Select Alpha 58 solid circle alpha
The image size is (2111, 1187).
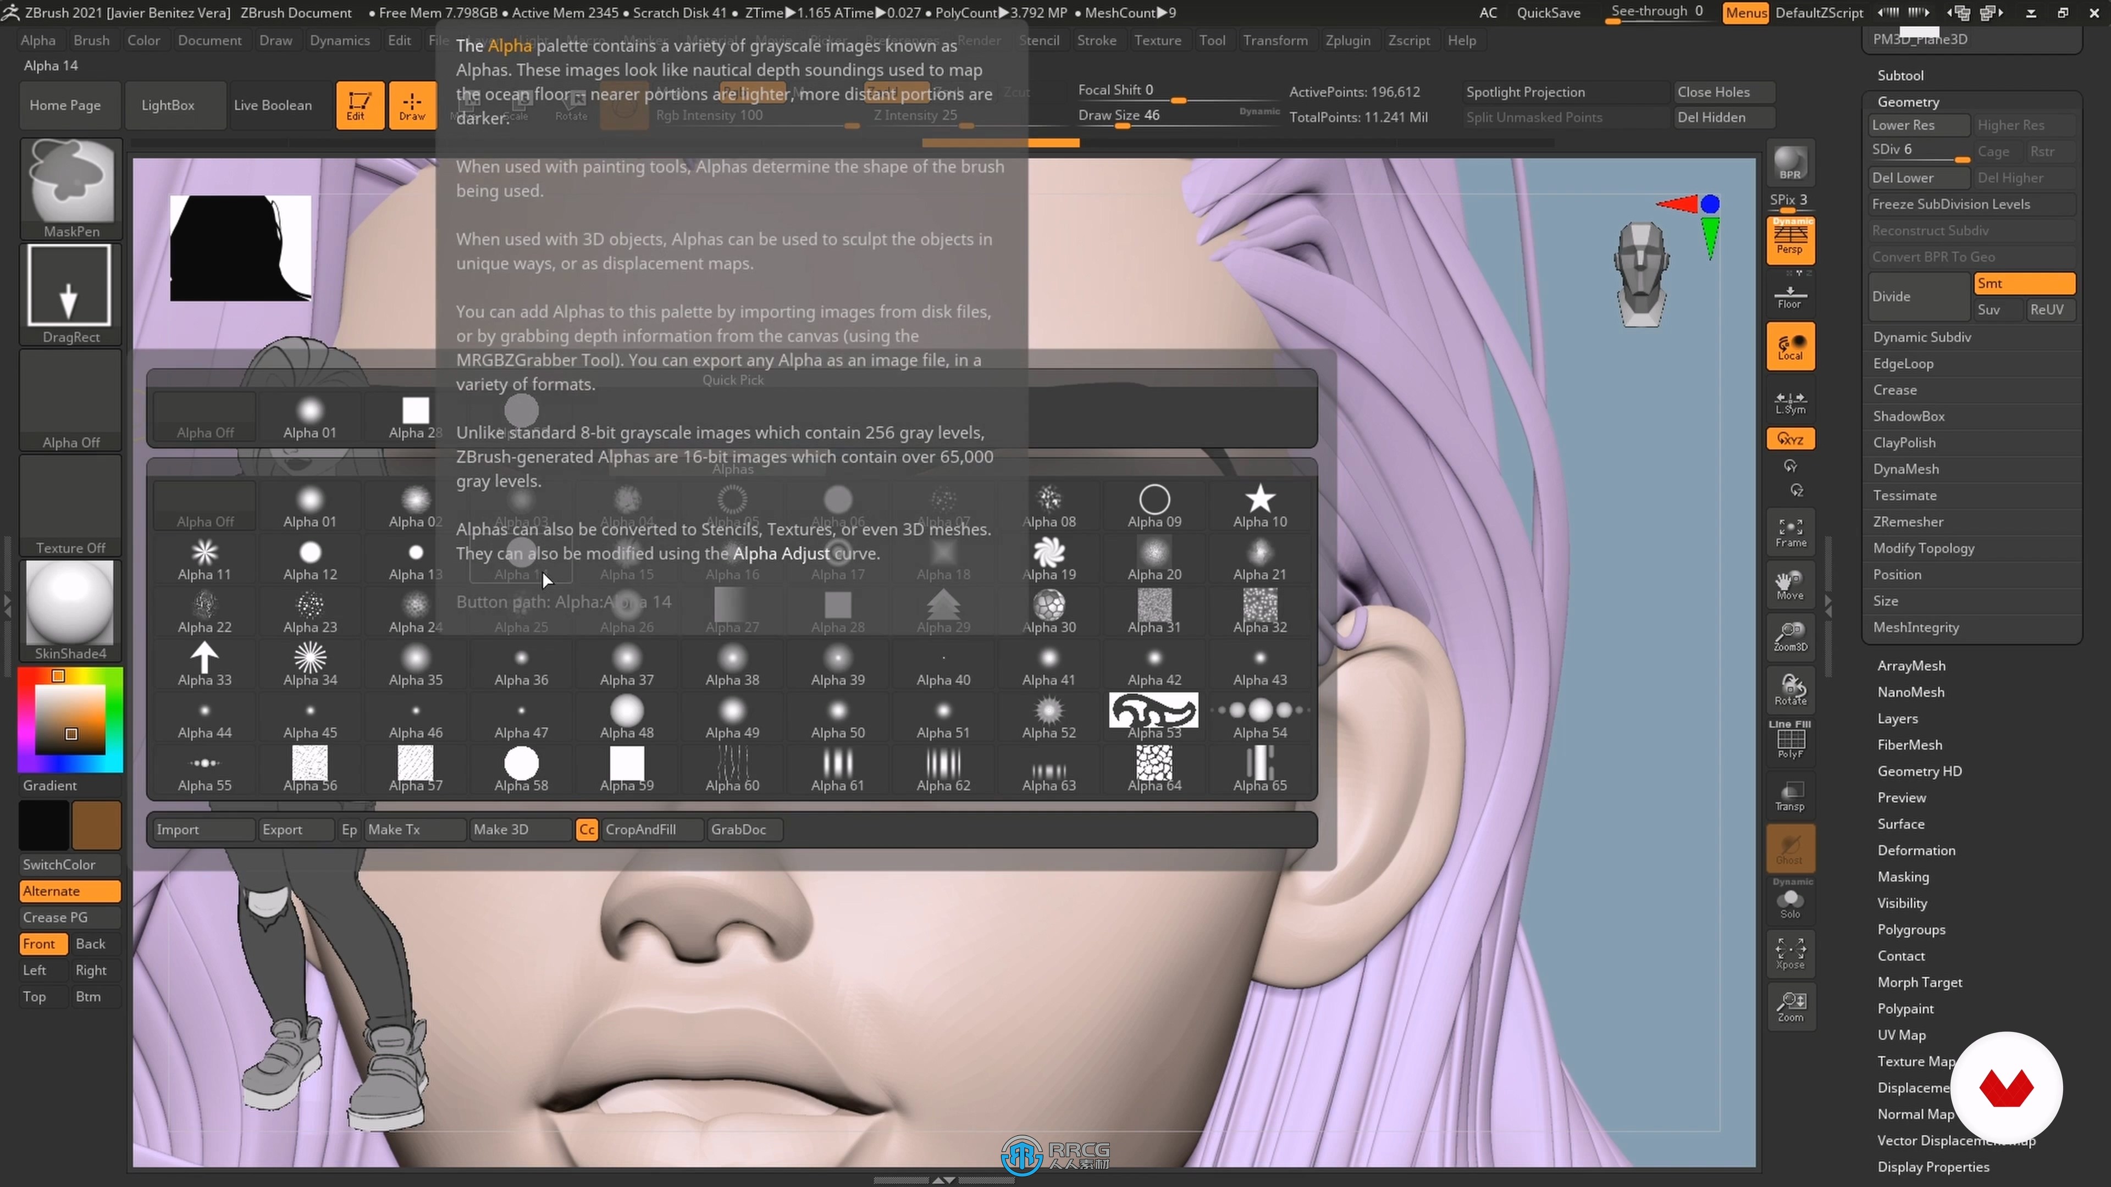coord(521,770)
